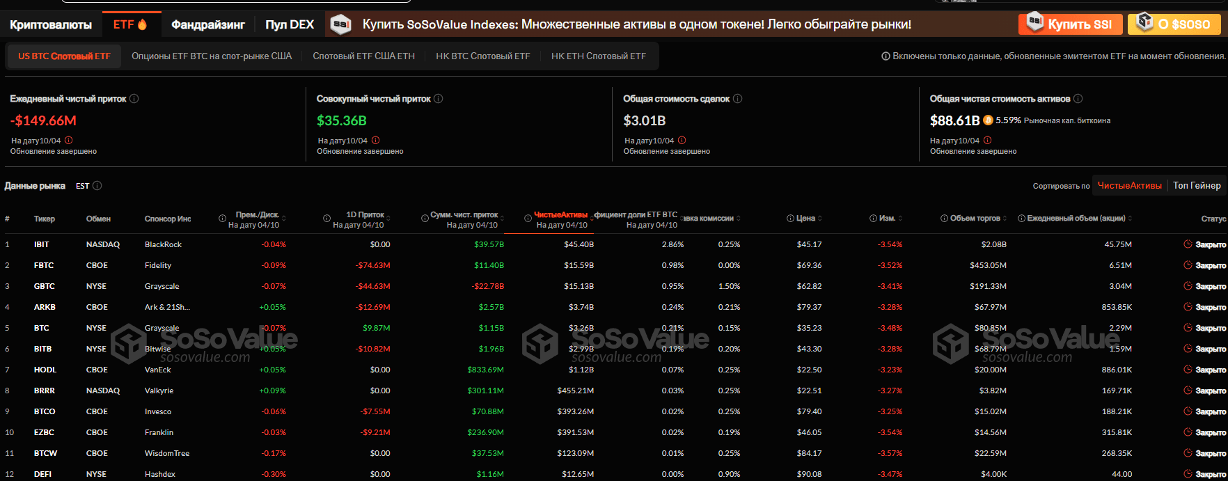1228x481 pixels.
Task: Click the Спонсор Инс column header
Action: (168, 219)
